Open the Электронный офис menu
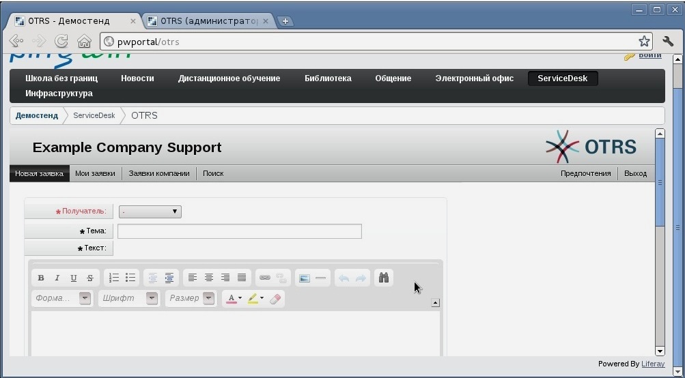Viewport: 685px width, 378px height. 475,78
